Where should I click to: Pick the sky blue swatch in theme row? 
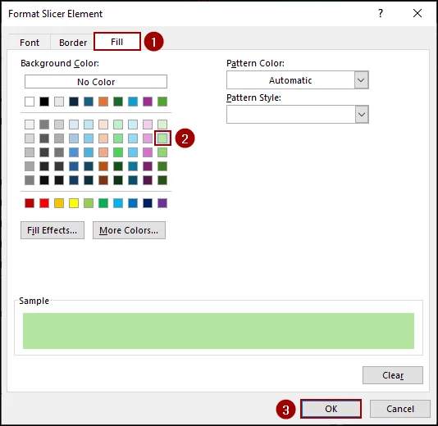pos(133,102)
